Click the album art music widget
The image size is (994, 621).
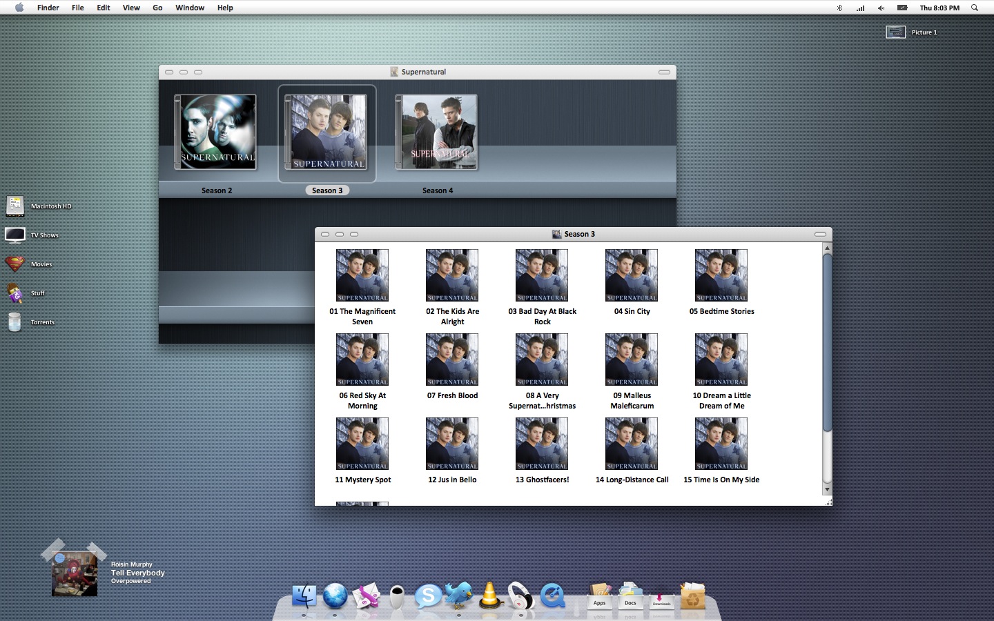[x=74, y=573]
